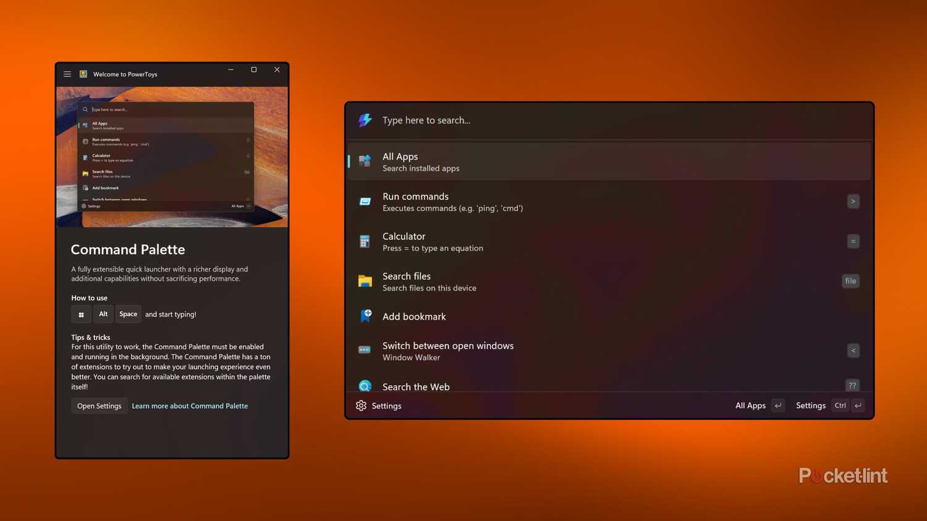Click the '??' alias badge on Search the Web

click(x=852, y=385)
